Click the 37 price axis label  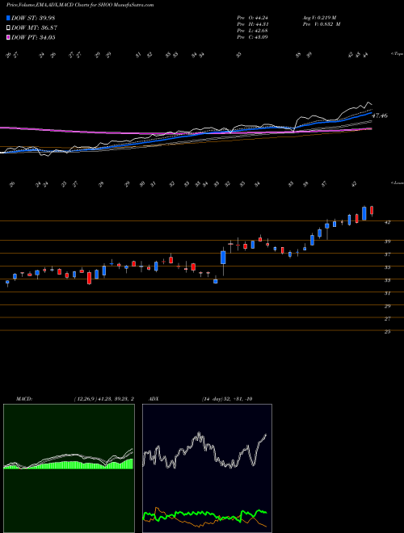point(387,254)
